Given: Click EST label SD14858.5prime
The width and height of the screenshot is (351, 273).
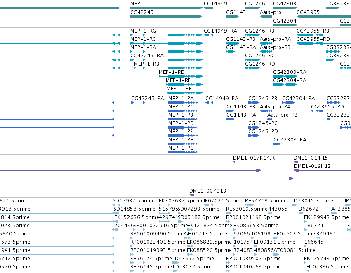Looking at the screenshot, I should (x=134, y=209).
